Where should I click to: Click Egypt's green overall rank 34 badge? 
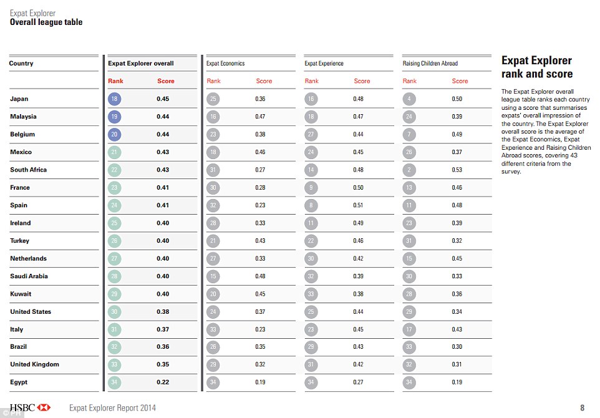114,382
